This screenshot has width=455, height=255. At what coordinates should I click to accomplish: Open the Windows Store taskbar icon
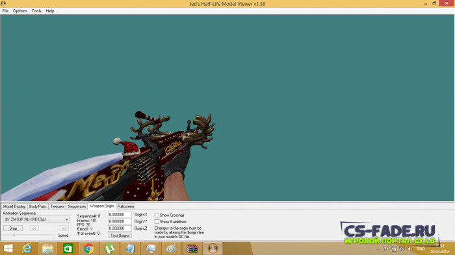coord(68,249)
